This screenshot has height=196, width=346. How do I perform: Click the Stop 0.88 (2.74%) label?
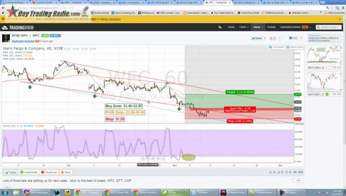pos(240,121)
